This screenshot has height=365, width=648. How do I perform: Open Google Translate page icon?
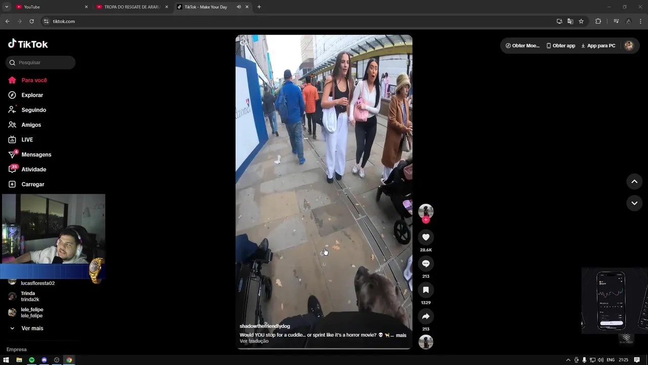(x=570, y=21)
